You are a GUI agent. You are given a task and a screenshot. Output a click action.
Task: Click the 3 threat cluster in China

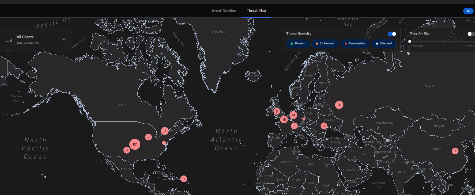[x=455, y=151]
